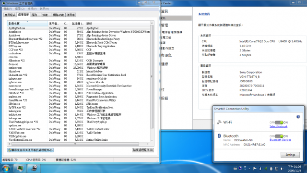Select the PowerManager.exe *32 process row
This screenshot has height=173, width=307.
click(79, 89)
